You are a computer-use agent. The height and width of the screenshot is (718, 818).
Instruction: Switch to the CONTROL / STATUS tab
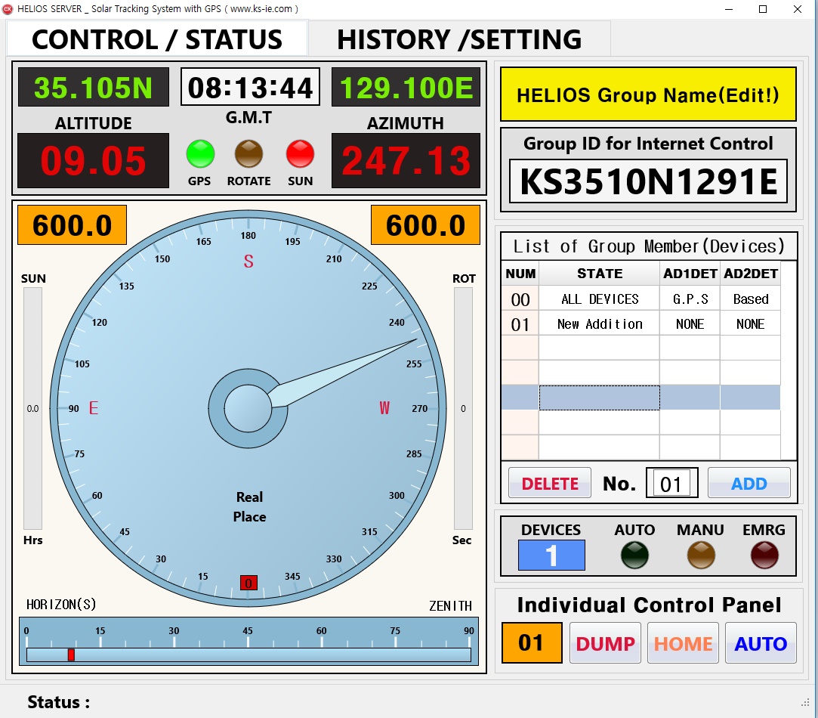coord(157,39)
